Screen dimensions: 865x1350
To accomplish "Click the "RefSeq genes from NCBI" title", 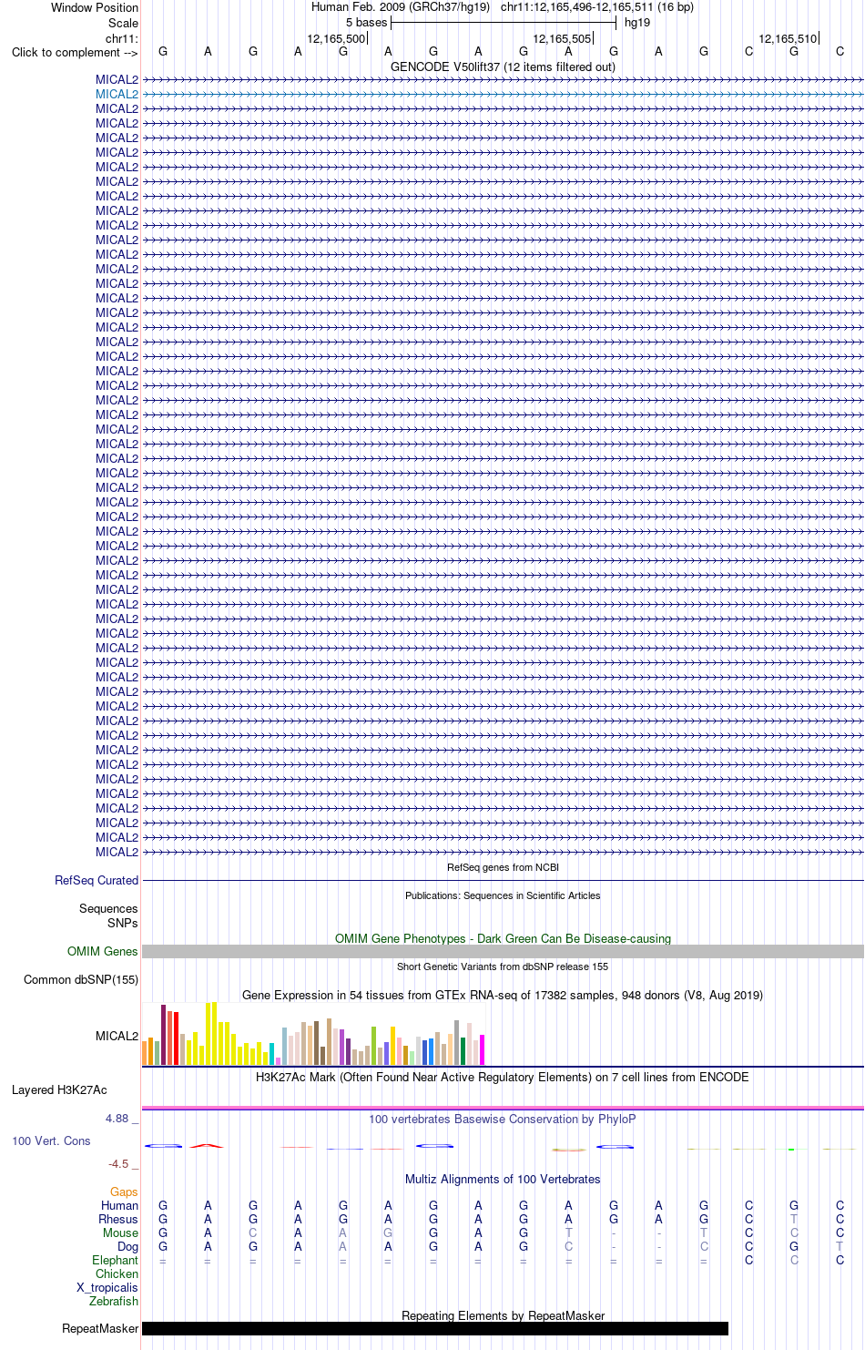I will 503,867.
